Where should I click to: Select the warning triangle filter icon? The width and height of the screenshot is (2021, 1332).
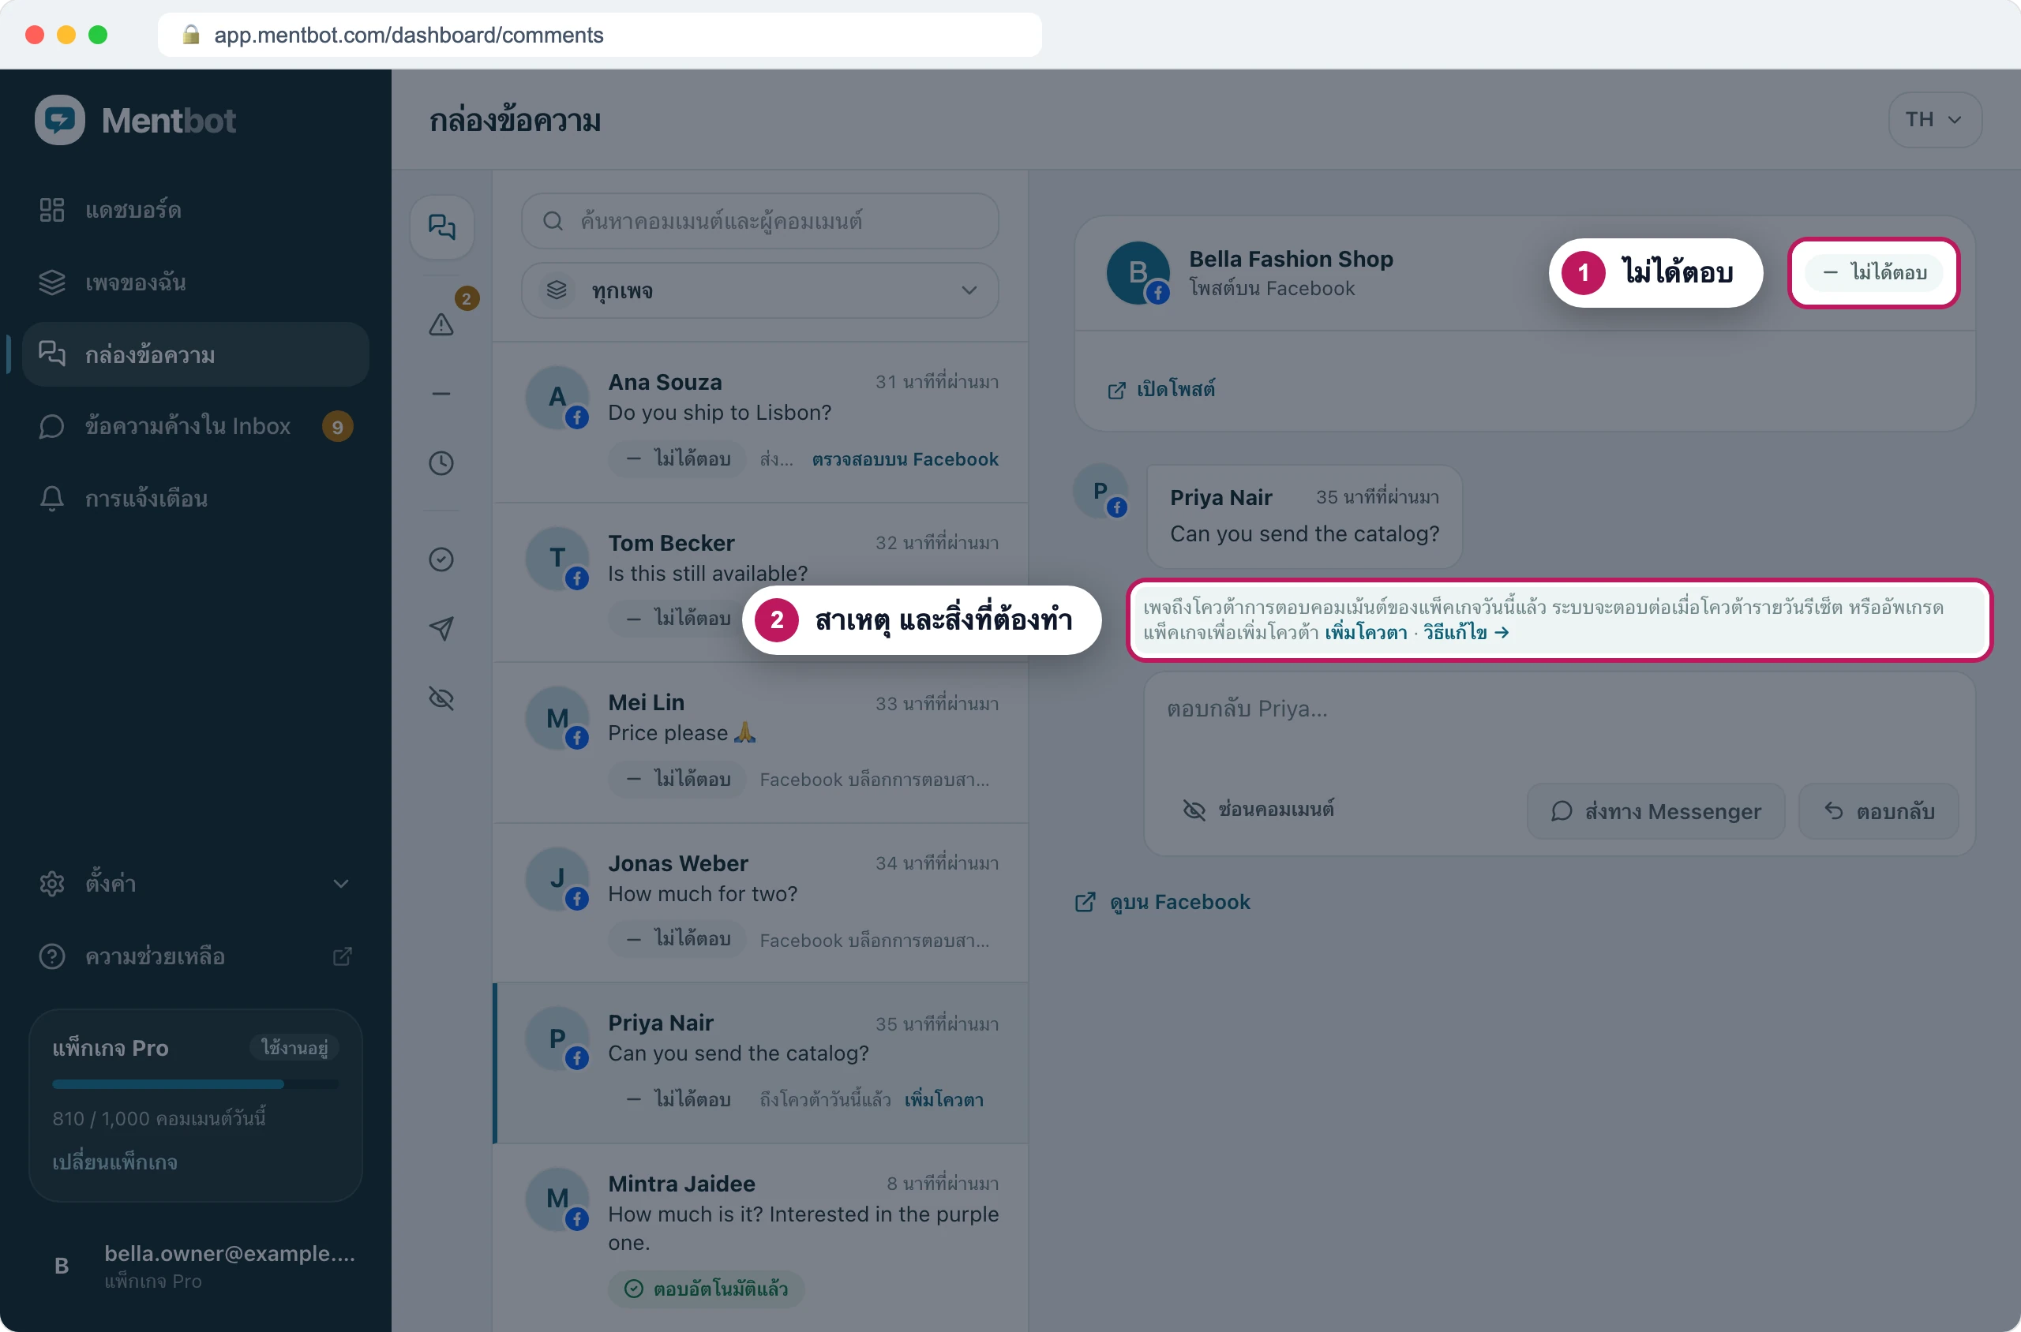pyautogui.click(x=441, y=324)
